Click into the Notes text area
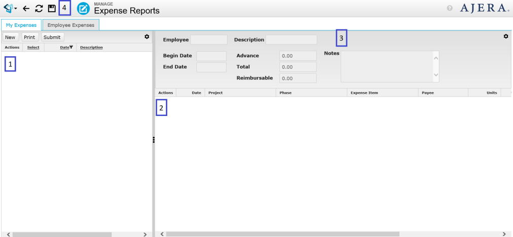The image size is (513, 237). coord(385,66)
